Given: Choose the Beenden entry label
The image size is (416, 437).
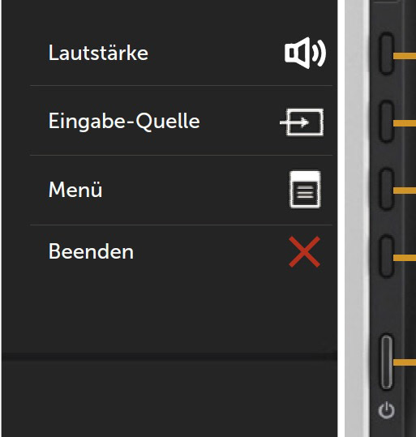Looking at the screenshot, I should pyautogui.click(x=91, y=251).
